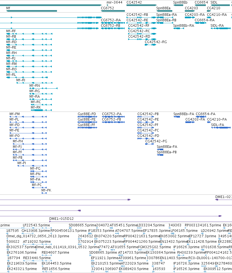Viewport: 232px width, 273px height.
Task: Select the Mf-PM protein label
Action: coord(15,114)
